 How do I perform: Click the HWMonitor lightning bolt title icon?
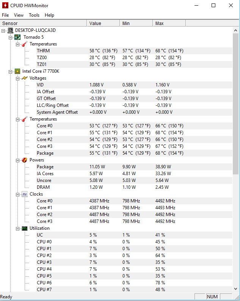(5, 5)
